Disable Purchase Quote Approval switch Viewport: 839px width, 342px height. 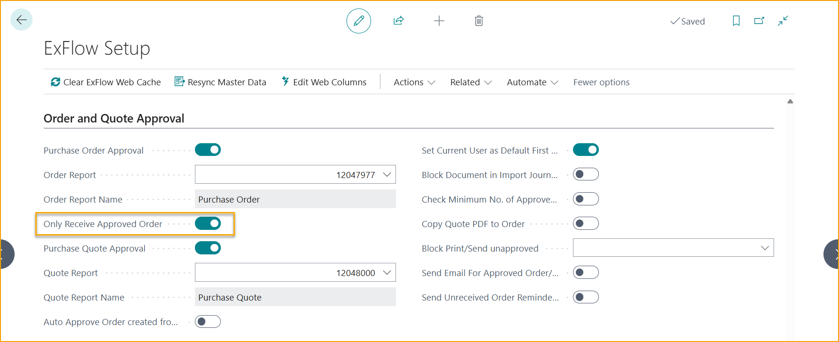pos(208,248)
